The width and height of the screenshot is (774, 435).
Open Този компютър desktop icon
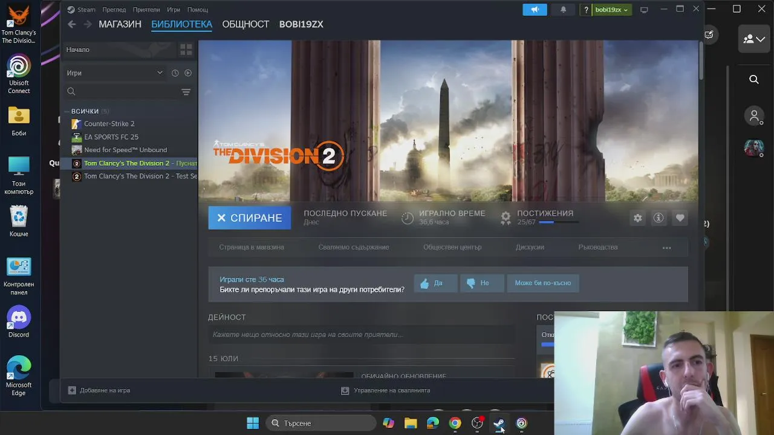coord(19,175)
